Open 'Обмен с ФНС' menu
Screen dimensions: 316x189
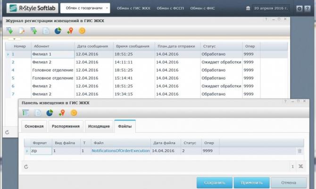click(x=202, y=9)
